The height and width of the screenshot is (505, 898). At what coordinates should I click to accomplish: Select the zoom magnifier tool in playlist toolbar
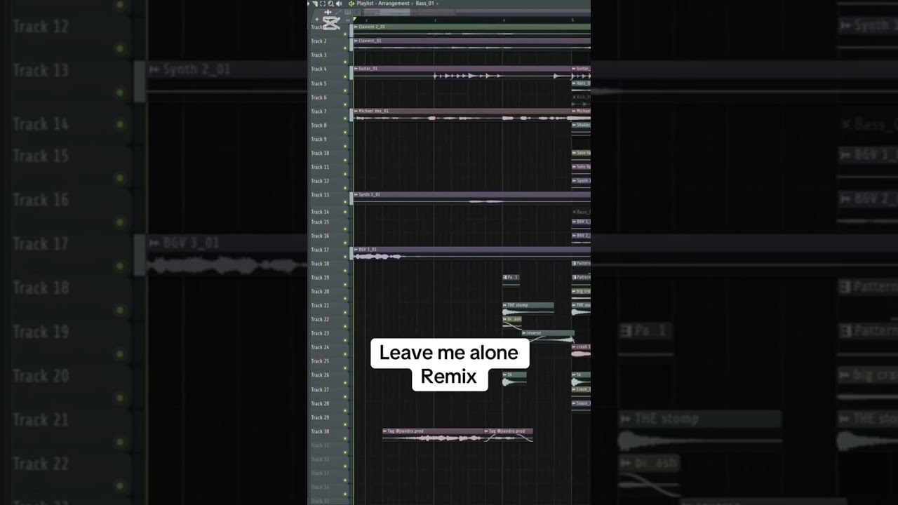[330, 4]
